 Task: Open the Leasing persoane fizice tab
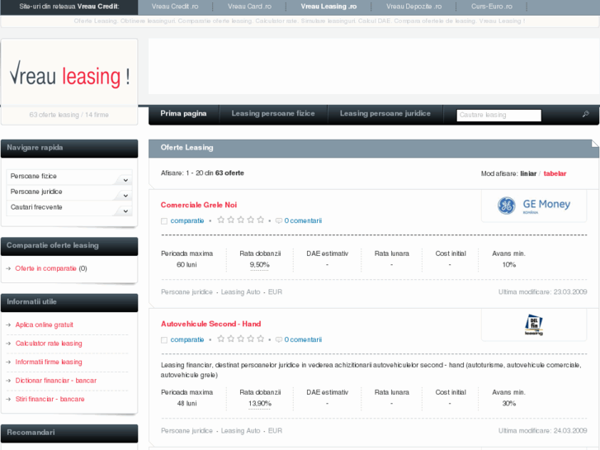[x=272, y=114]
